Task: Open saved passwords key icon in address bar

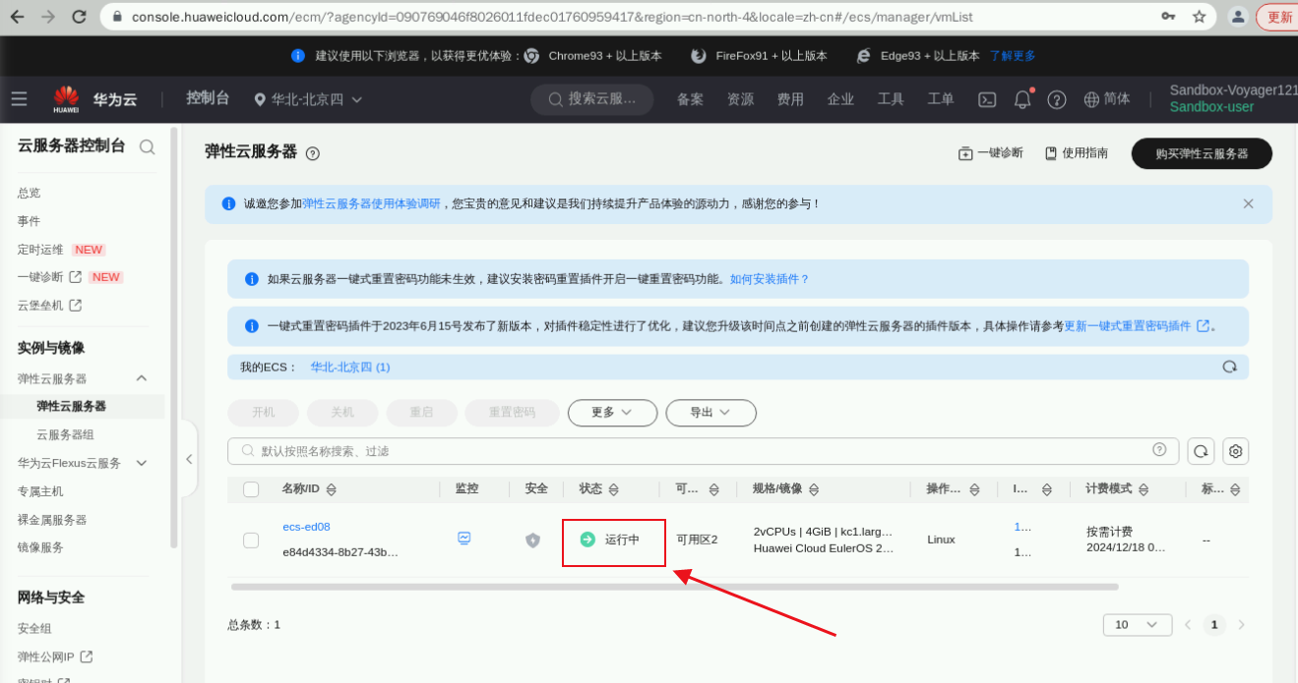Action: pyautogui.click(x=1168, y=17)
